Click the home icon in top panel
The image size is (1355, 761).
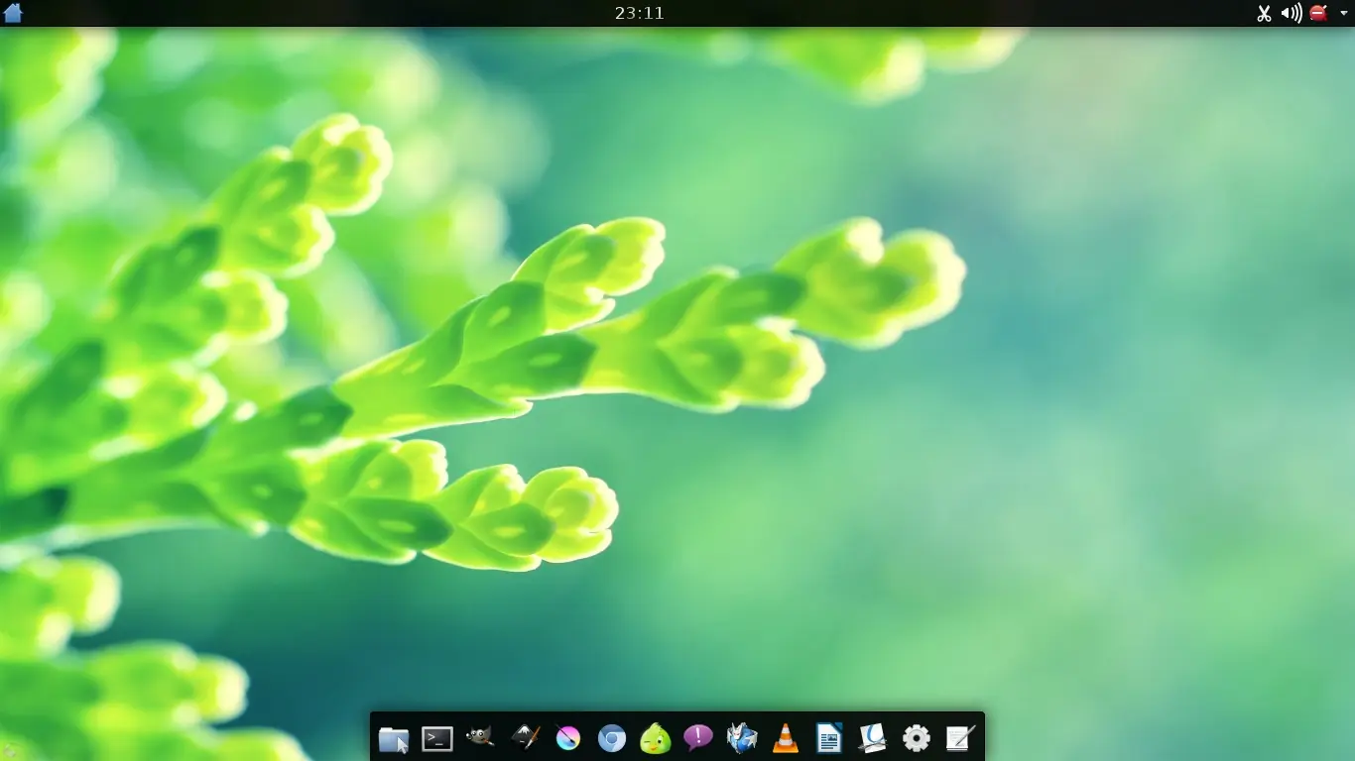pyautogui.click(x=13, y=13)
